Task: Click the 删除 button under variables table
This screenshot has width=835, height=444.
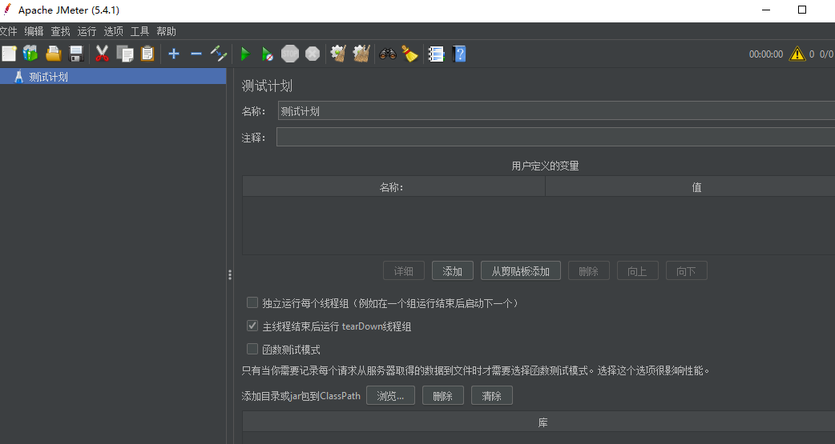Action: click(x=588, y=270)
